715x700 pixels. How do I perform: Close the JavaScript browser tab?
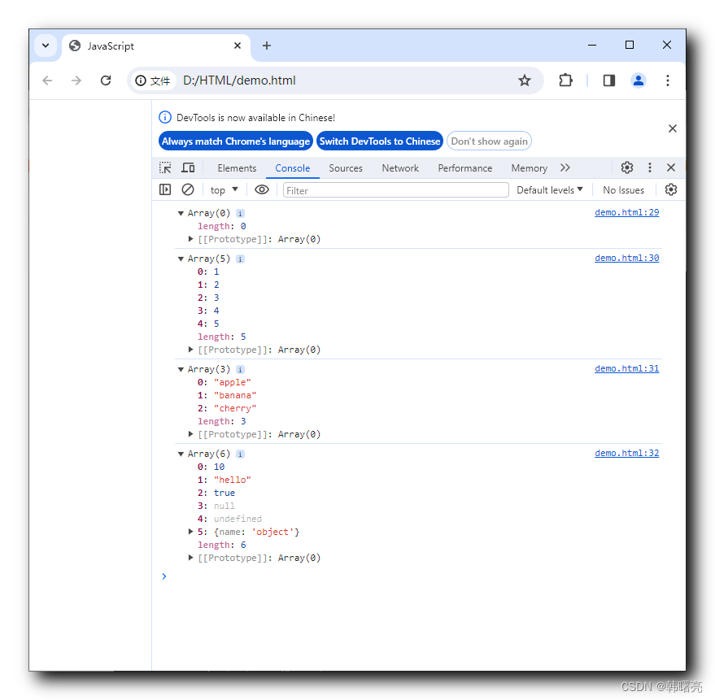pos(238,46)
